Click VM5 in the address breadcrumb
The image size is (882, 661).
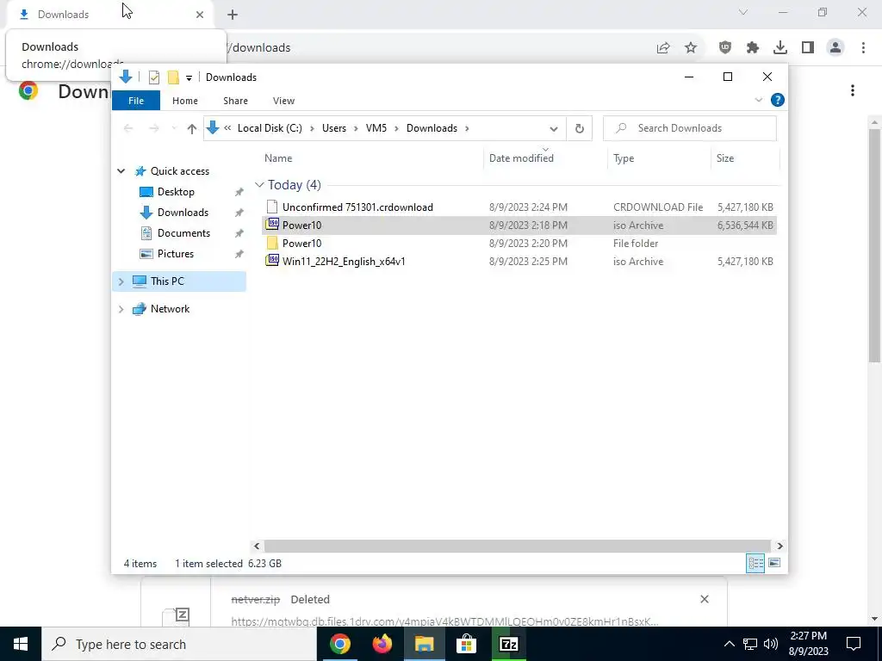coord(376,128)
